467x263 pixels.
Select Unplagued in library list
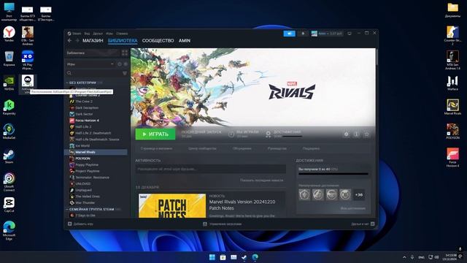pos(83,190)
